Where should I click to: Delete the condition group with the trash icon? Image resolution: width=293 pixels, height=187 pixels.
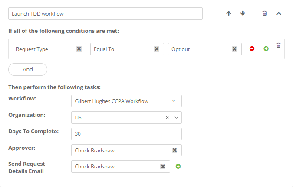pyautogui.click(x=279, y=45)
